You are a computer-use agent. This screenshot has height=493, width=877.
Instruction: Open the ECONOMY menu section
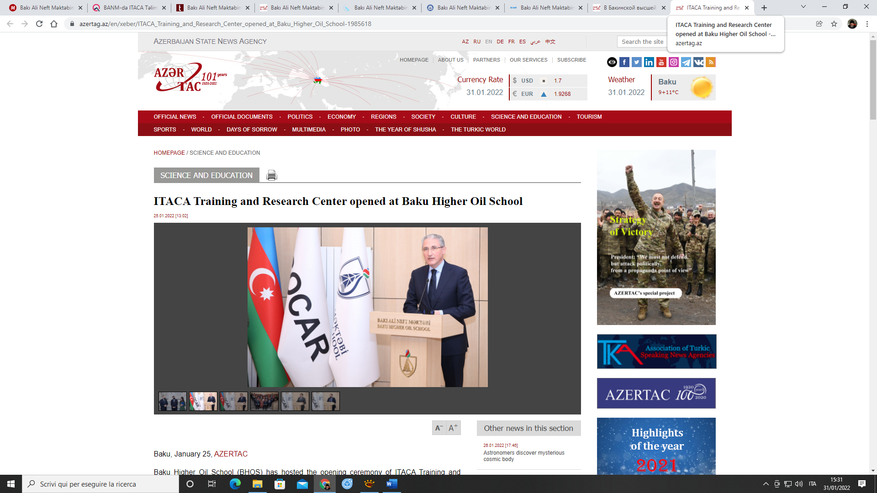[341, 117]
